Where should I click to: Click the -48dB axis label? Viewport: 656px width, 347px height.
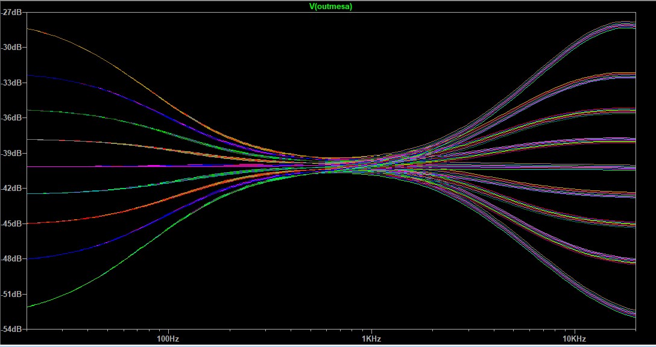(x=11, y=259)
